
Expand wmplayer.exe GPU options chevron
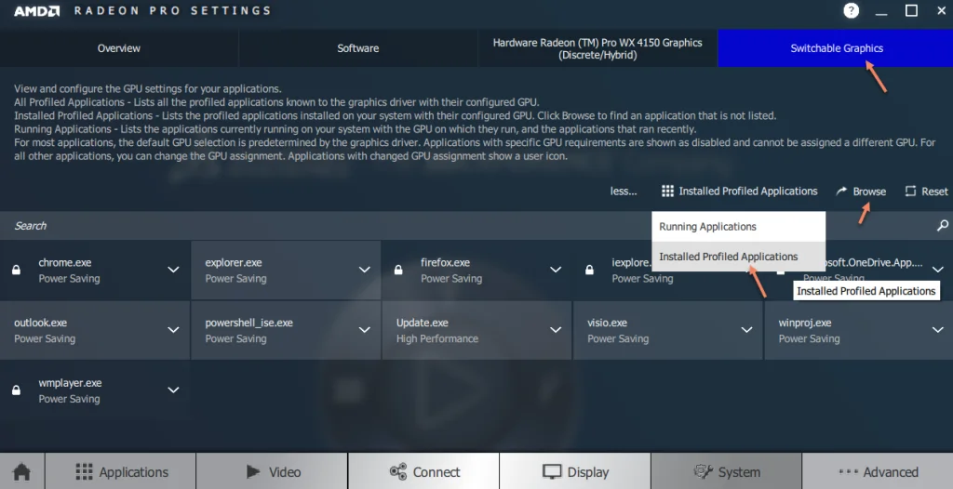(x=173, y=390)
